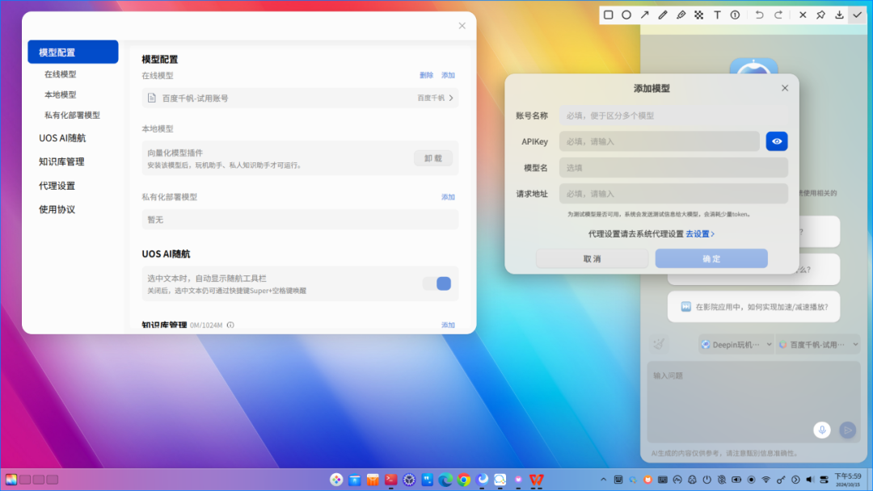Screen dimensions: 873x491
Task: Click 添加 link for 知识库管理
Action: pyautogui.click(x=448, y=325)
